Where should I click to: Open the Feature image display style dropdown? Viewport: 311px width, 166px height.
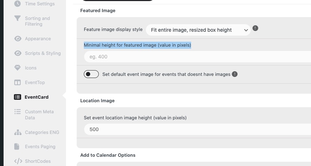click(x=198, y=30)
